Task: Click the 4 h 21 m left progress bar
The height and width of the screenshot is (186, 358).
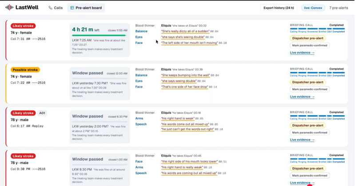Action: point(99,36)
